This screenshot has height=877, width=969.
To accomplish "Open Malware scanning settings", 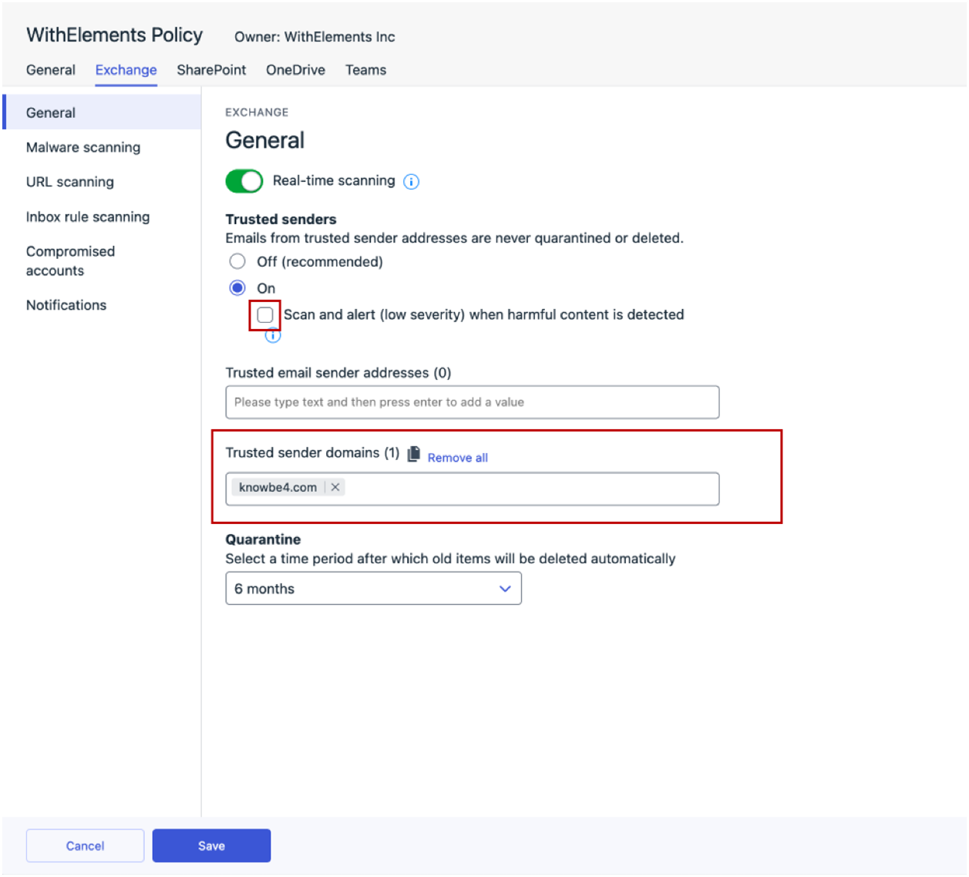I will 83,147.
